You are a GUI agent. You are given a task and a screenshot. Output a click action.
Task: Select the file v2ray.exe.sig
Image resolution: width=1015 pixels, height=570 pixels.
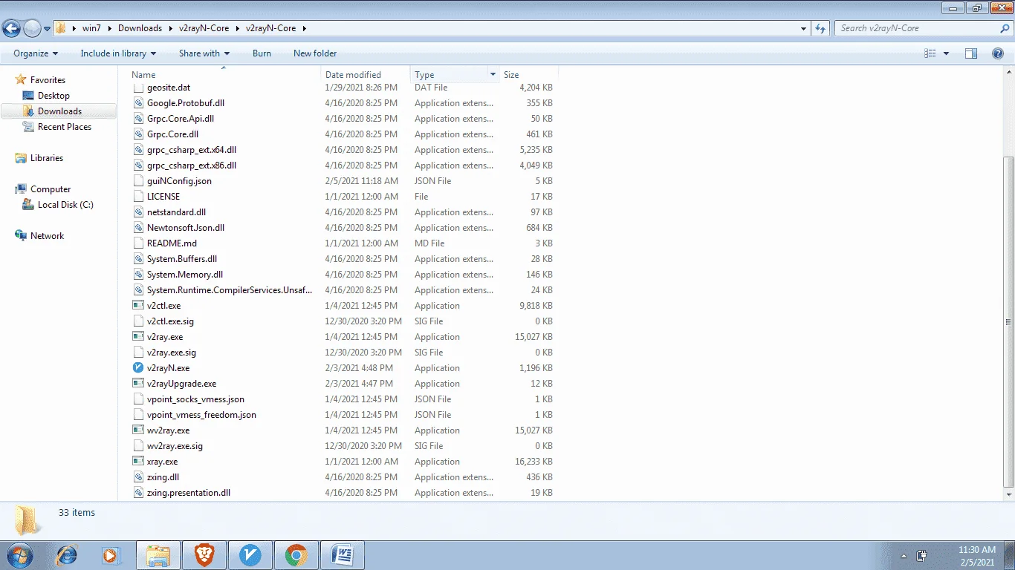coord(172,353)
